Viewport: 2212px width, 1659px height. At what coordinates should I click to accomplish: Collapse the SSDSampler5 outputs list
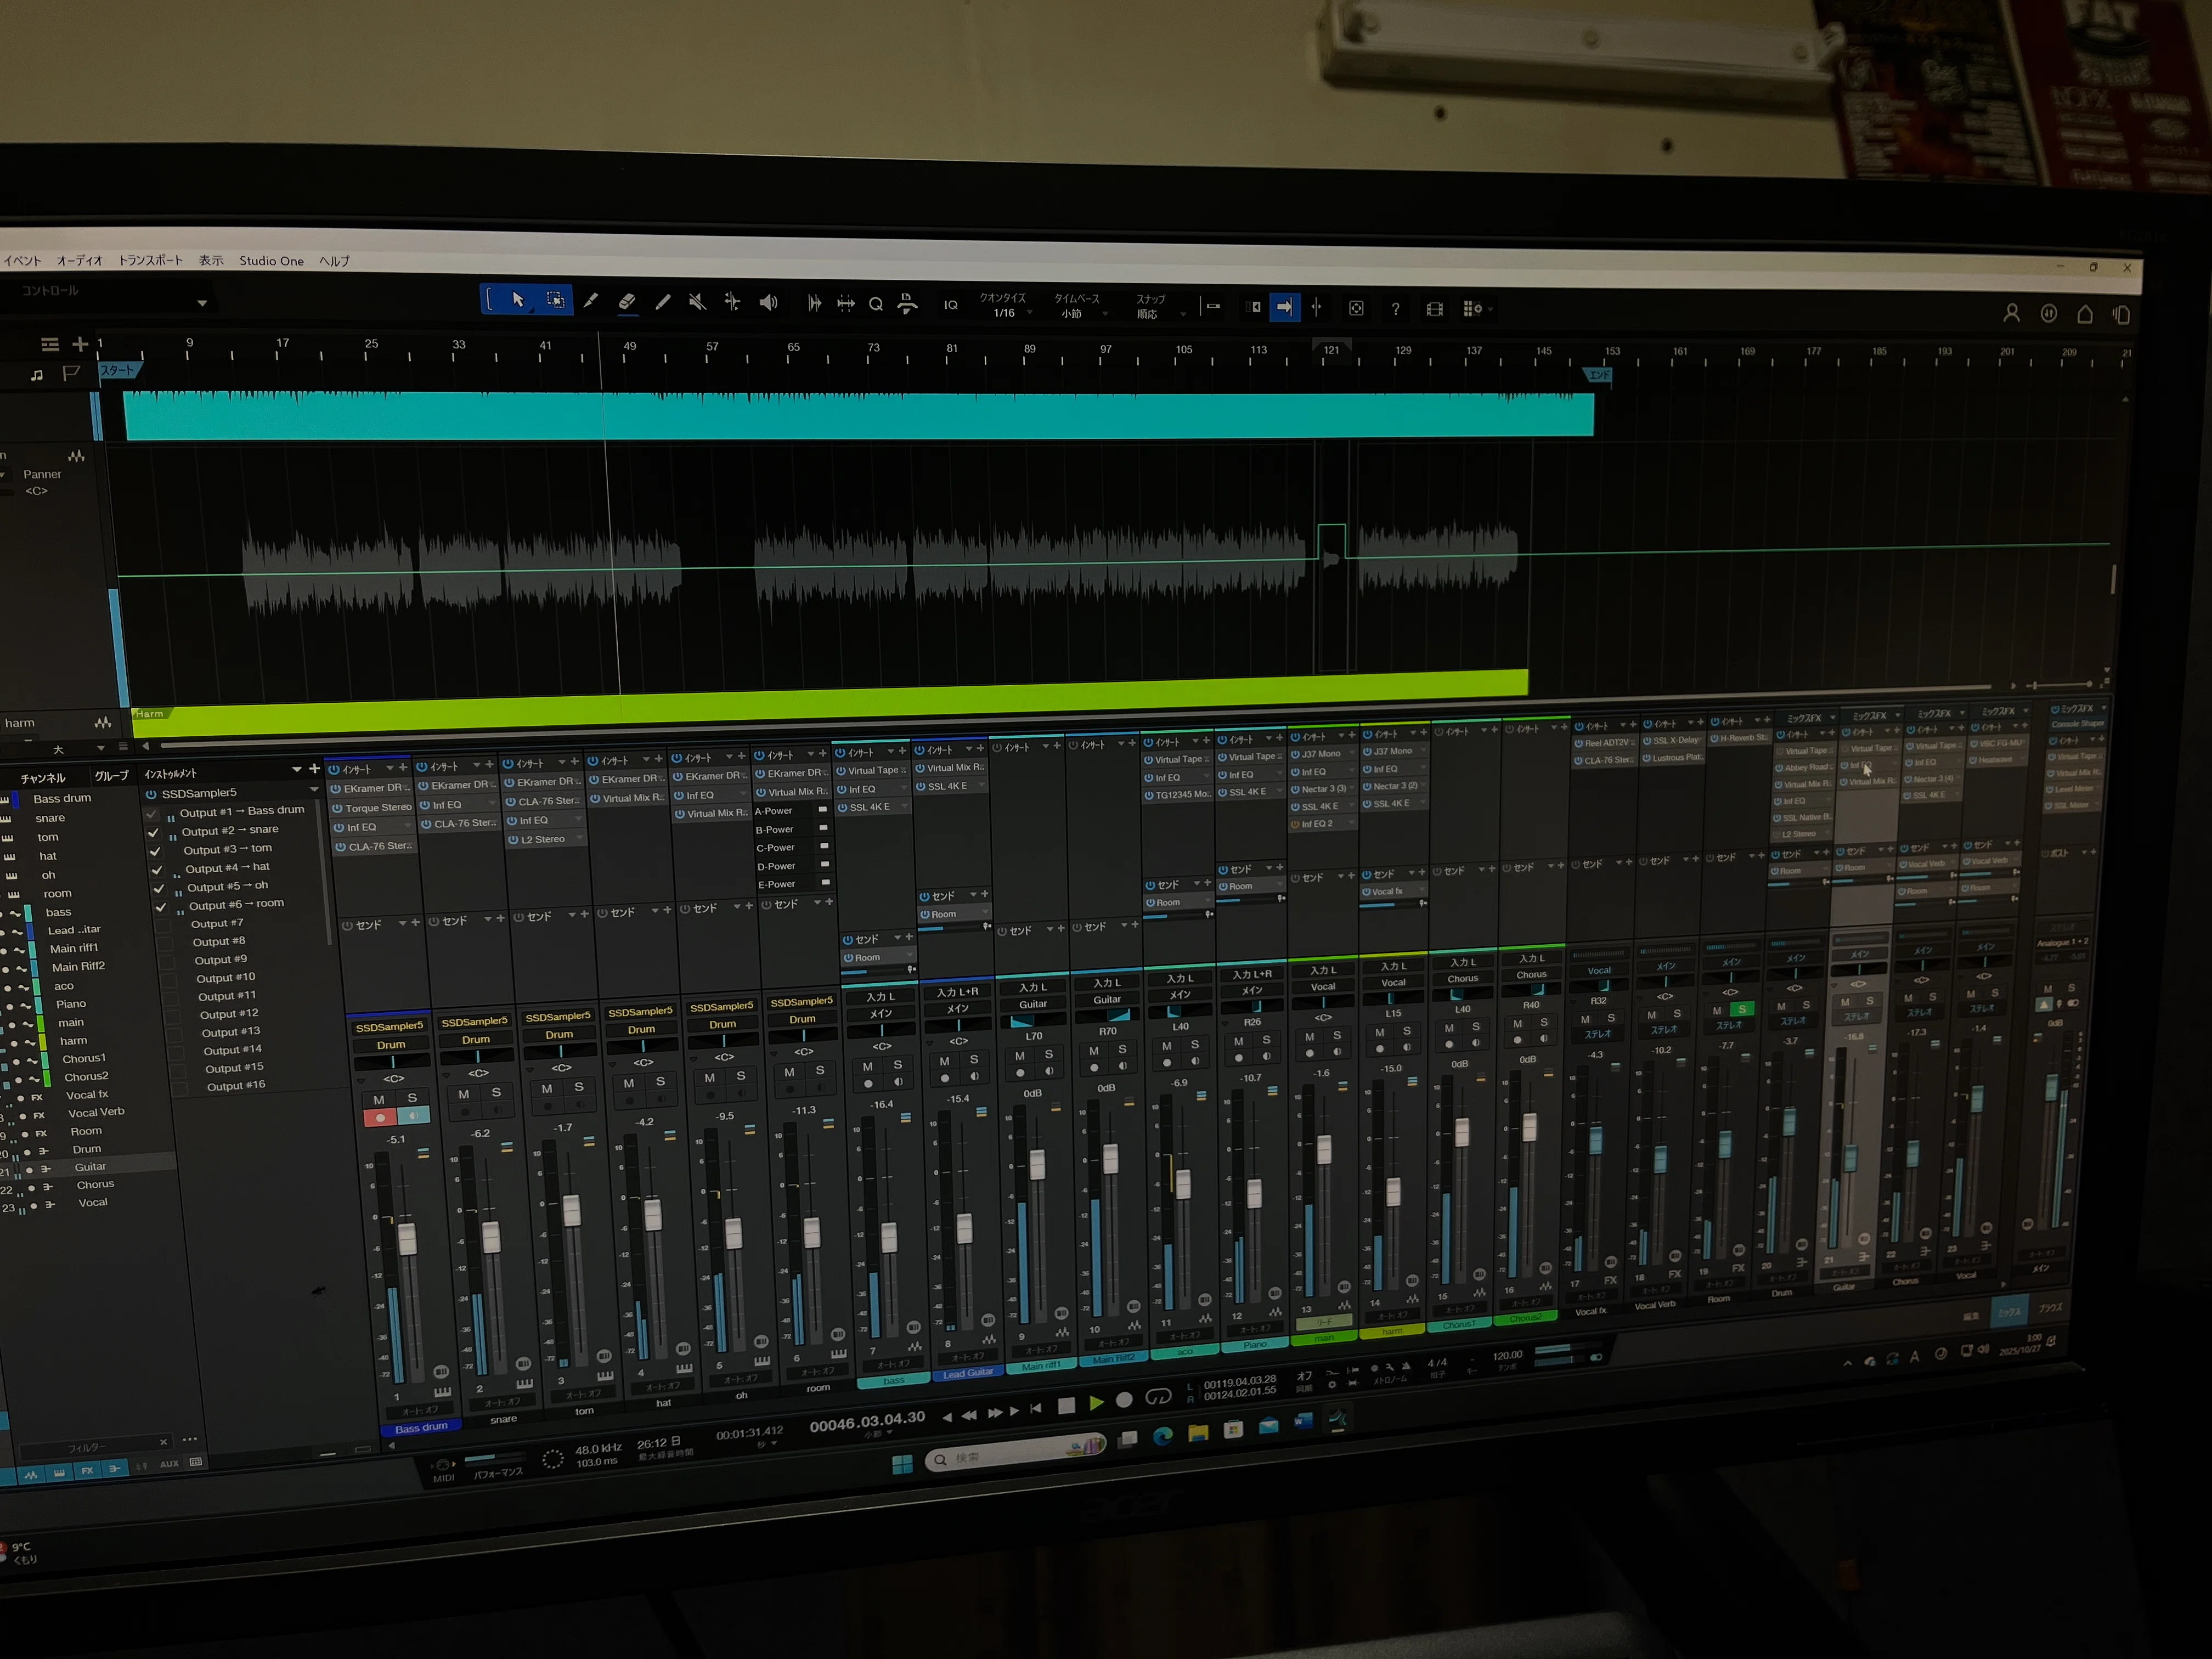tap(314, 790)
